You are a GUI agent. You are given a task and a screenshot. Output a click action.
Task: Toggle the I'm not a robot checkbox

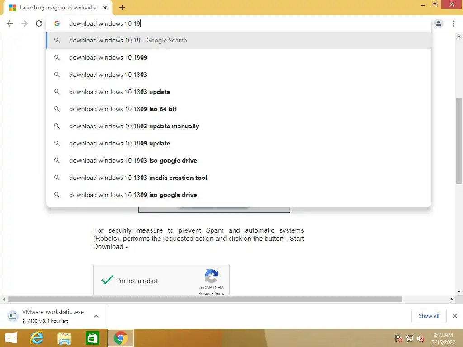pyautogui.click(x=108, y=280)
